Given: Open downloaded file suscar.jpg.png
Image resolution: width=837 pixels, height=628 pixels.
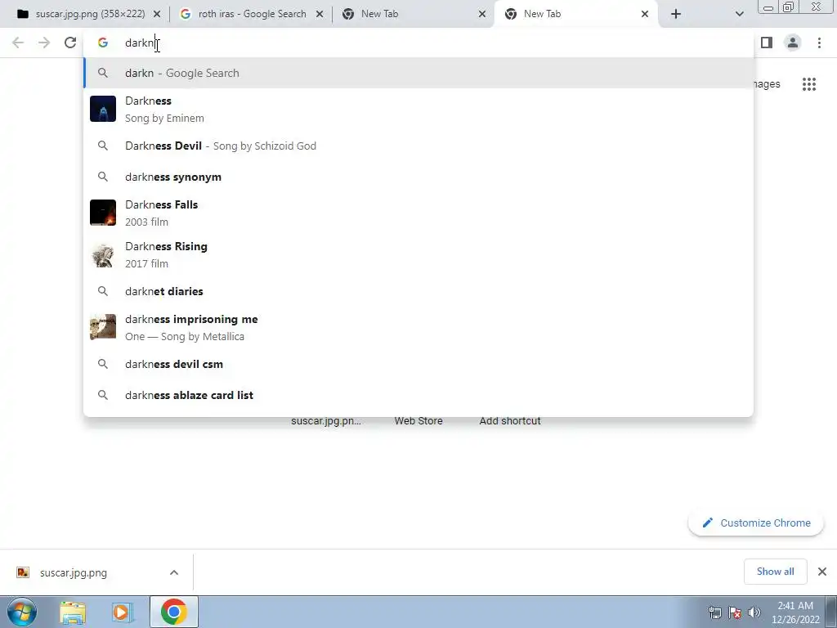Looking at the screenshot, I should pyautogui.click(x=74, y=572).
